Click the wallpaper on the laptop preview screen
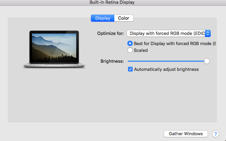 54,48
